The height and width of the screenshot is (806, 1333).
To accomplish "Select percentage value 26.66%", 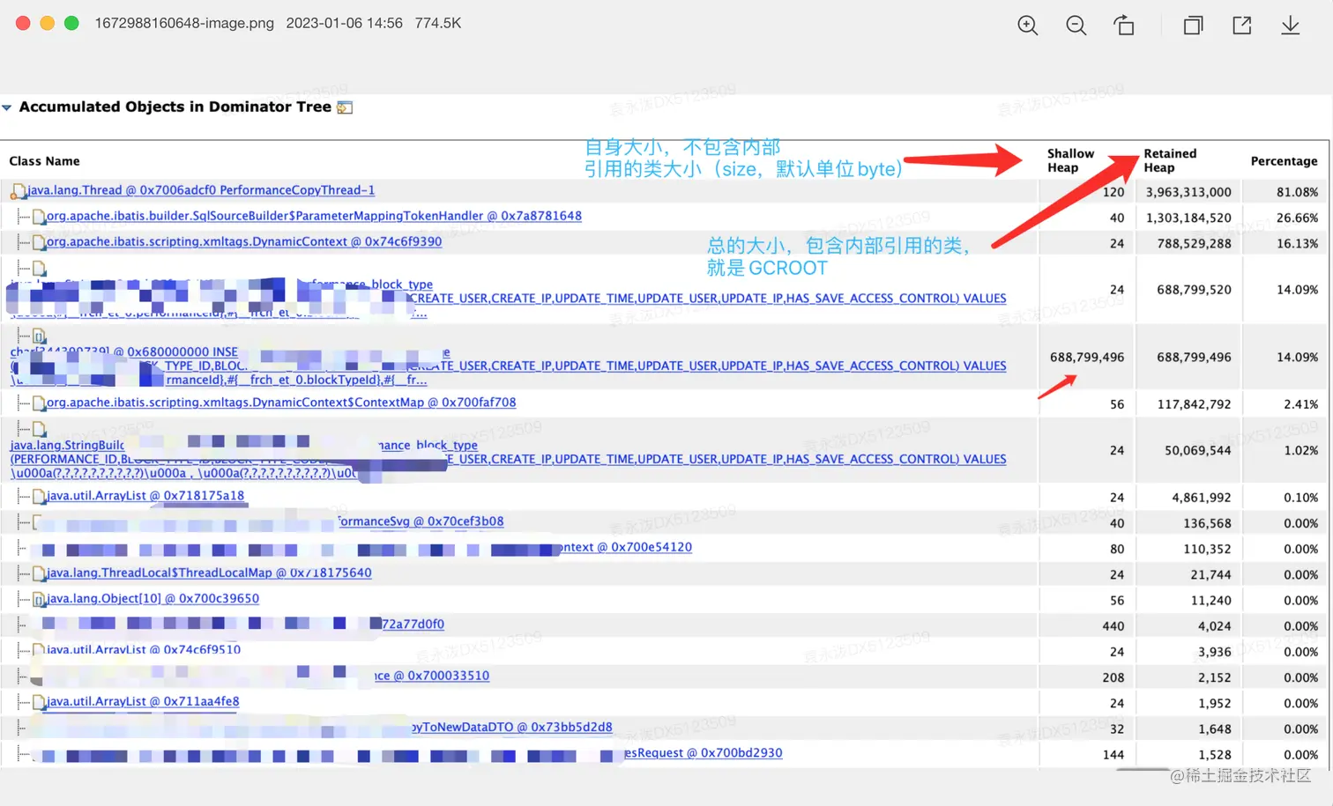I will coord(1297,218).
